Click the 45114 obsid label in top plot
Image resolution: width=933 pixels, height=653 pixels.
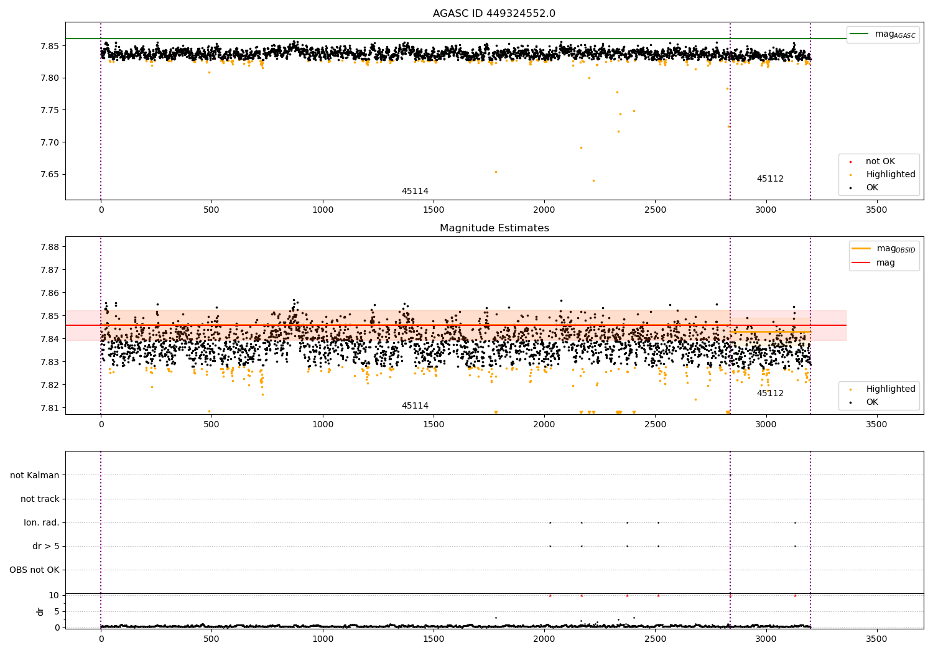click(415, 192)
